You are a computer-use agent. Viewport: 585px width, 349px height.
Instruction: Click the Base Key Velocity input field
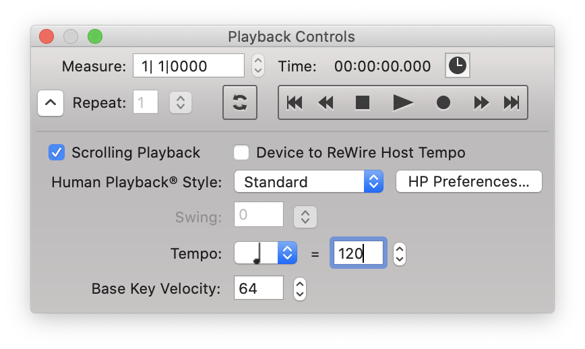tap(259, 288)
